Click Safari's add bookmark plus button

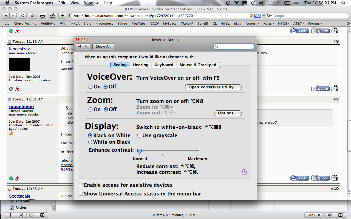(62, 16)
